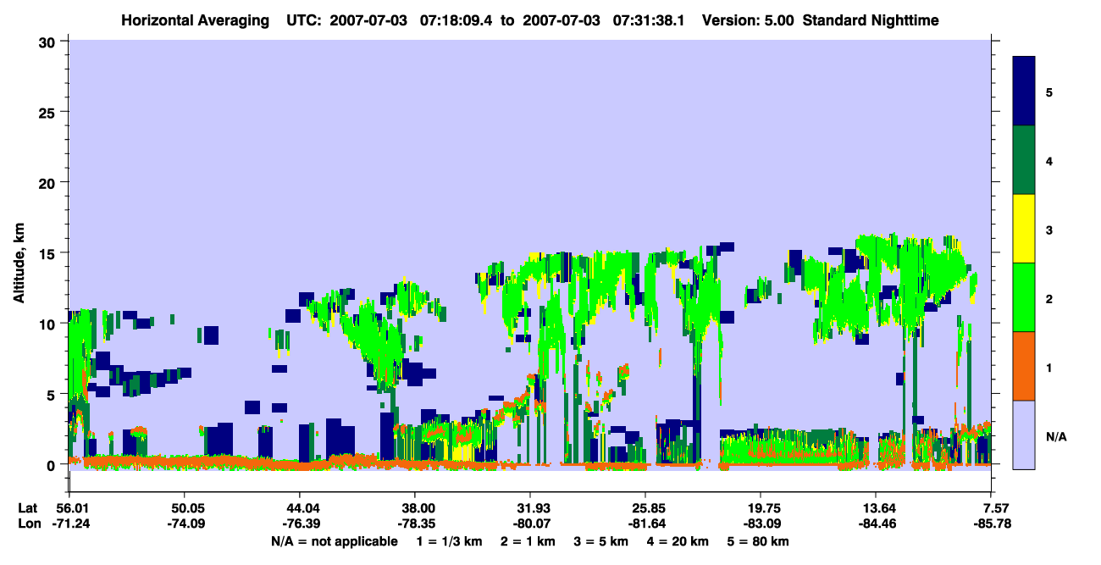
Task: Click the altitude tick label 10
Action: tap(49, 323)
